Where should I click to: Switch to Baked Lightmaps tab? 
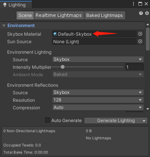(105, 15)
